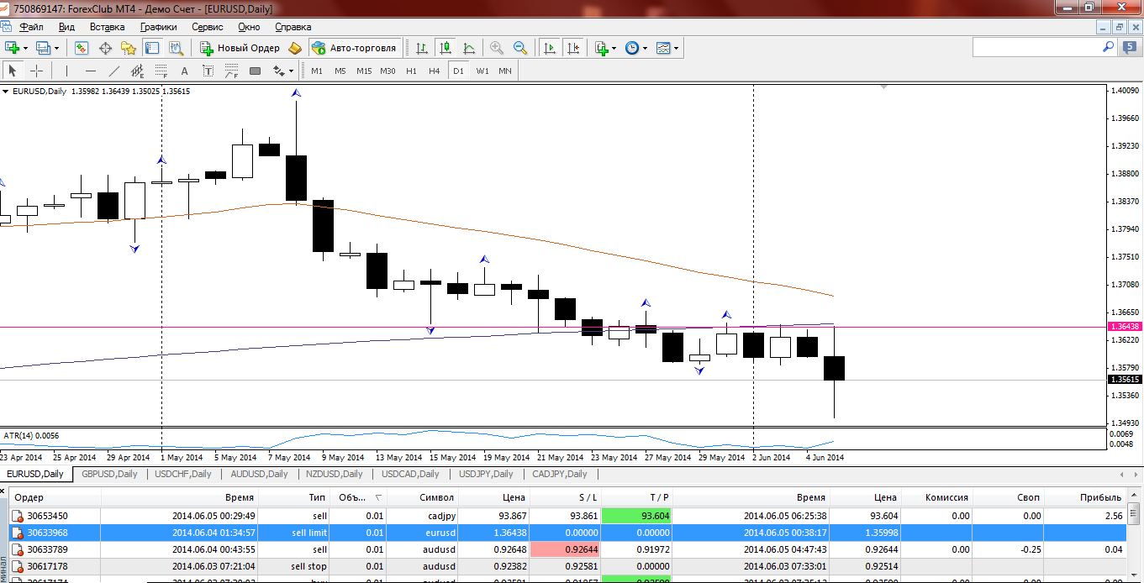Screen dimensions: 1144x583
Task: Switch to the MN timeframe
Action: (505, 71)
